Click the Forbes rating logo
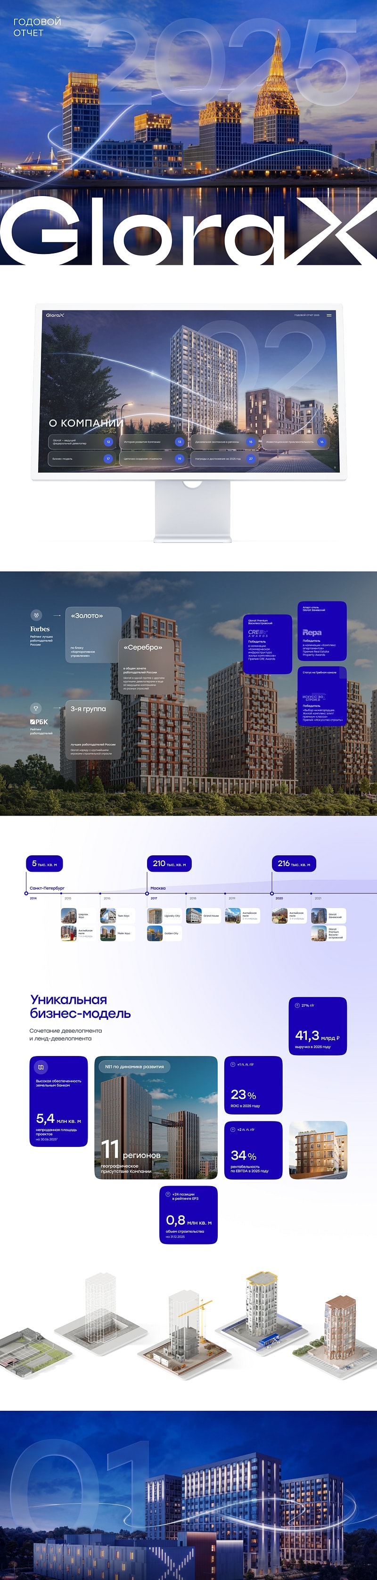 coord(40,629)
